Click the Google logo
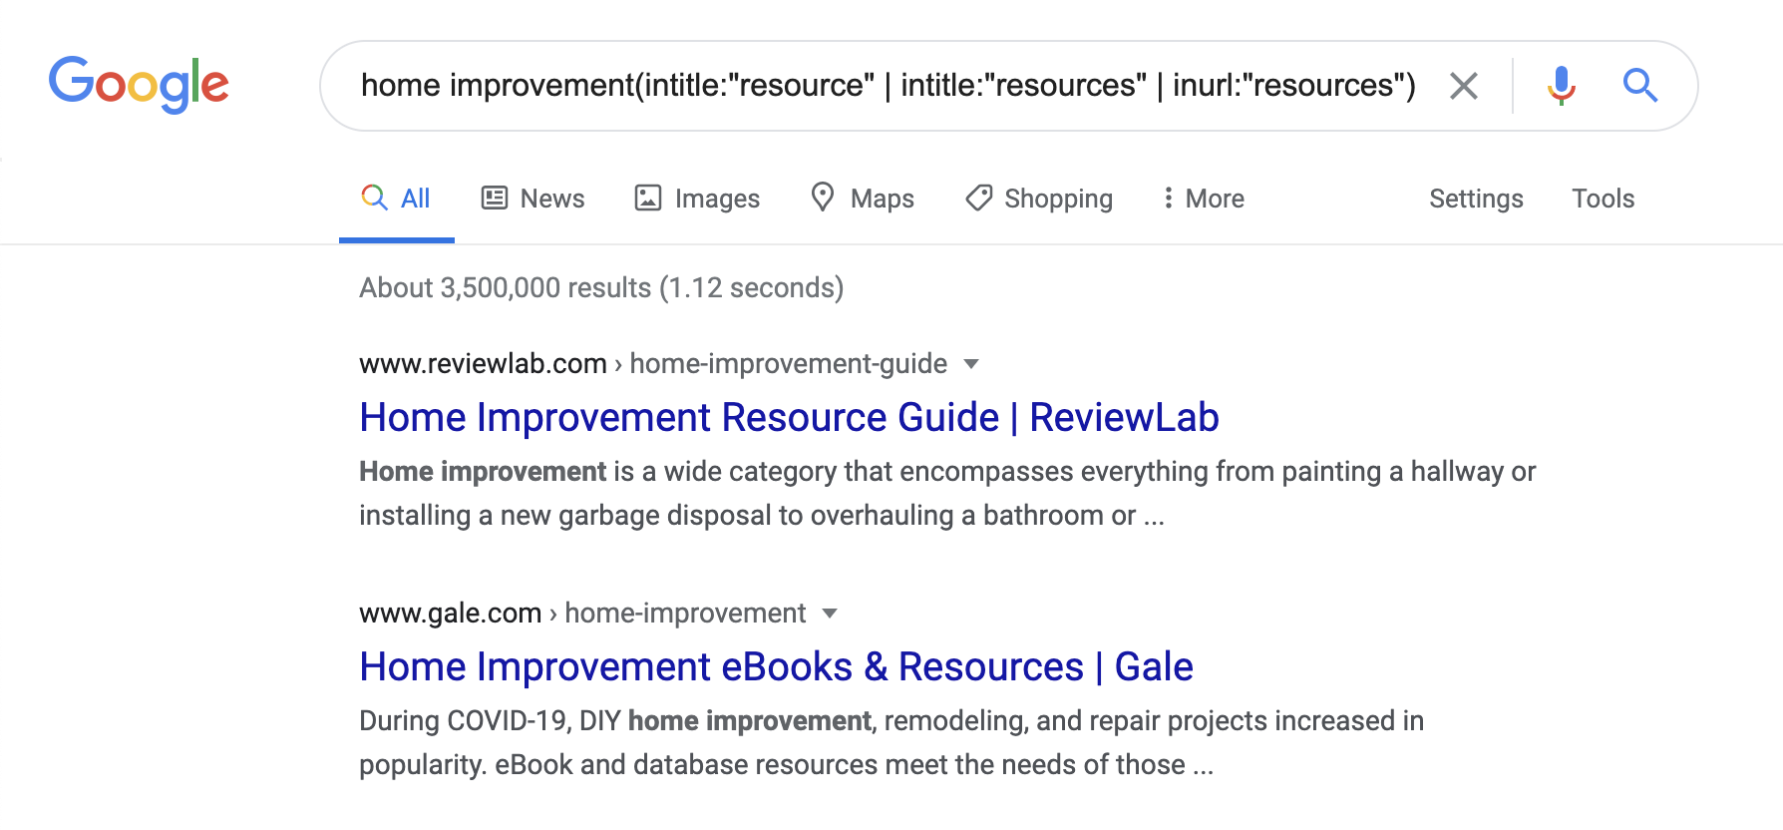Image resolution: width=1783 pixels, height=830 pixels. coord(139,84)
